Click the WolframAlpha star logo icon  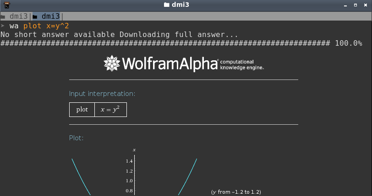(112, 63)
